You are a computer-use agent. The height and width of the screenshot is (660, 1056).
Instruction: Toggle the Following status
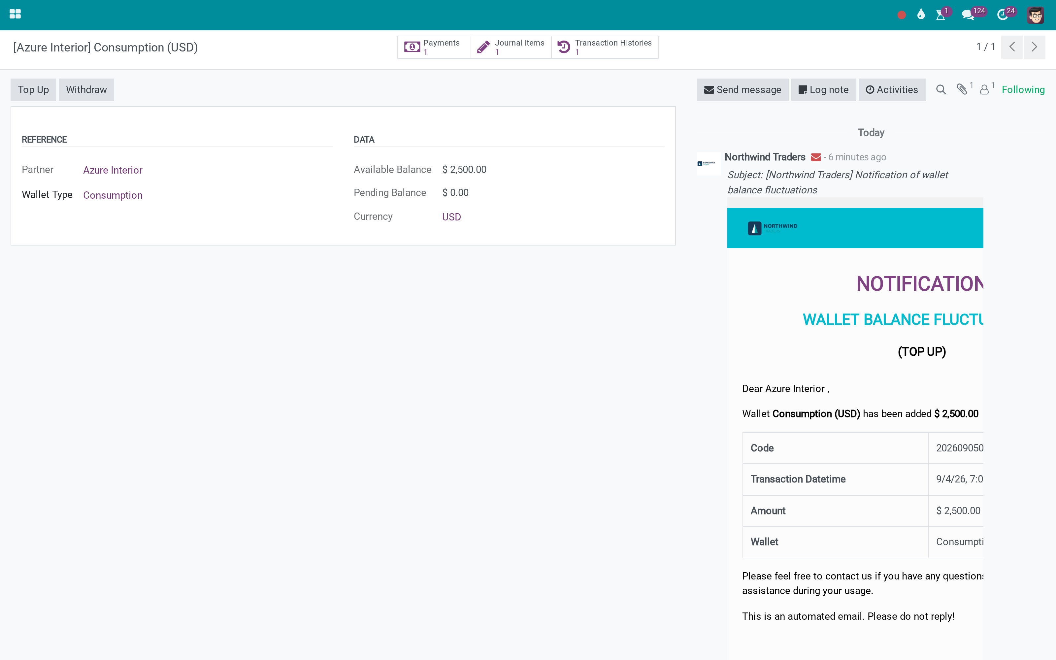[1023, 89]
